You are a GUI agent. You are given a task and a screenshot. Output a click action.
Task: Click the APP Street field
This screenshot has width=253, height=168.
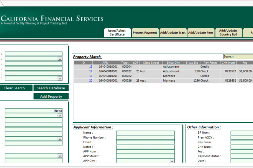point(145,156)
